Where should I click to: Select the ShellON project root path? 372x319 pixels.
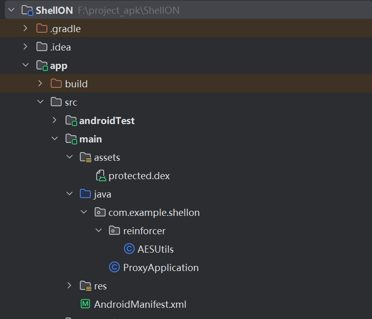(128, 10)
